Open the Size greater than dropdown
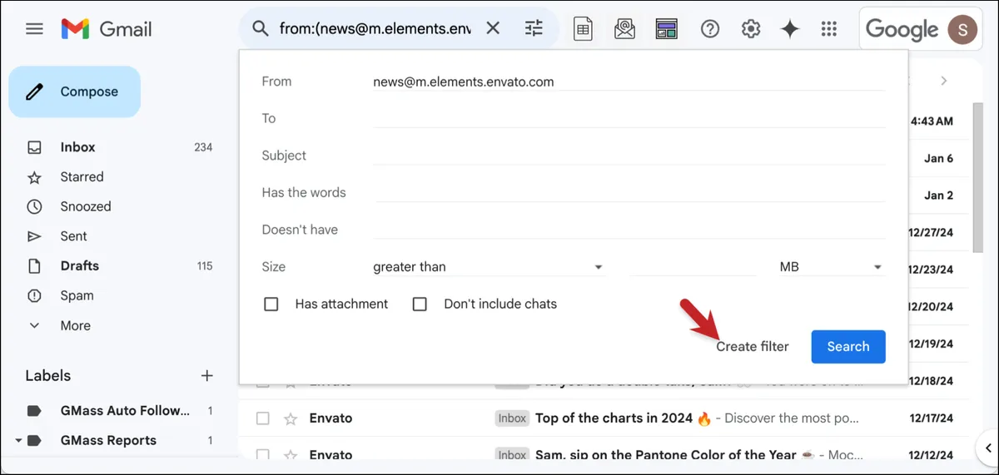The image size is (999, 475). tap(488, 267)
